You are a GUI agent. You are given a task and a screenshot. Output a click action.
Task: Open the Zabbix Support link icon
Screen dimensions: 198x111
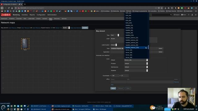pyautogui.click(x=177, y=15)
